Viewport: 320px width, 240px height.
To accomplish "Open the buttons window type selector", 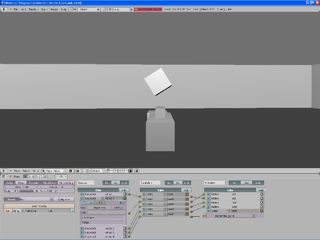I will [4, 177].
